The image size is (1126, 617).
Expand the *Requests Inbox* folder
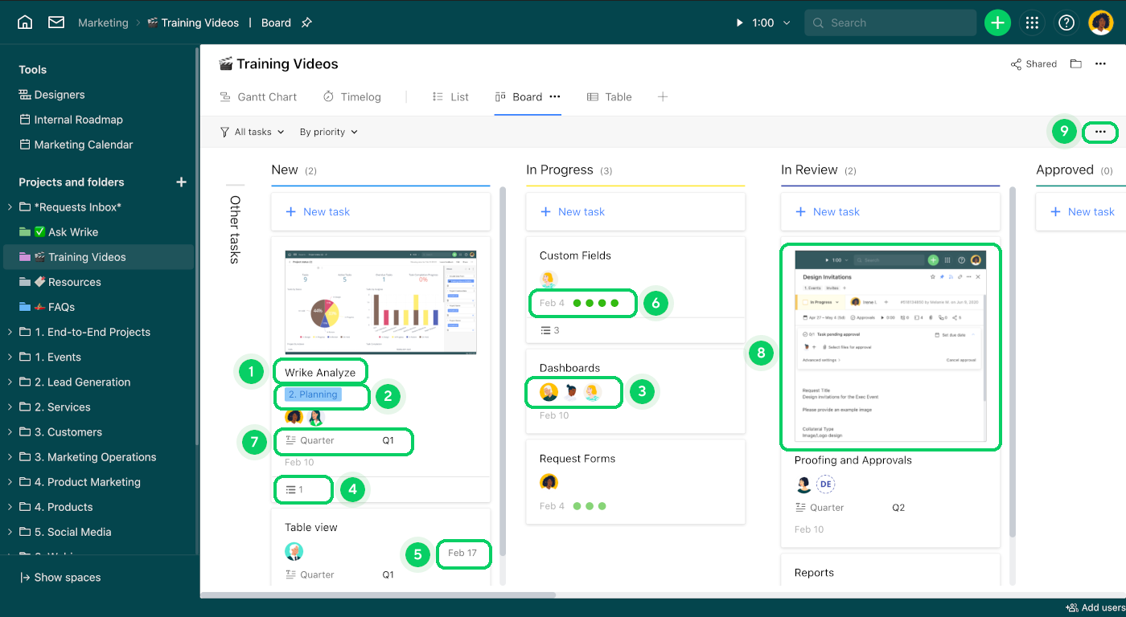pyautogui.click(x=10, y=207)
